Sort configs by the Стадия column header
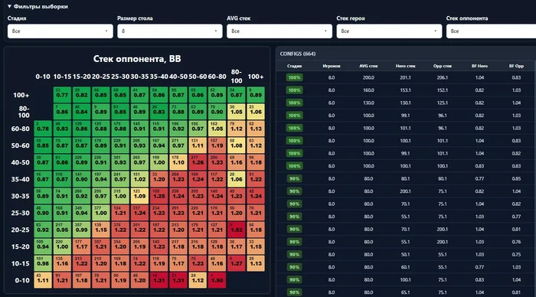This screenshot has width=536, height=297. [294, 66]
